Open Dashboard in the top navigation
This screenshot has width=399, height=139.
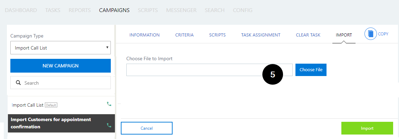(21, 10)
